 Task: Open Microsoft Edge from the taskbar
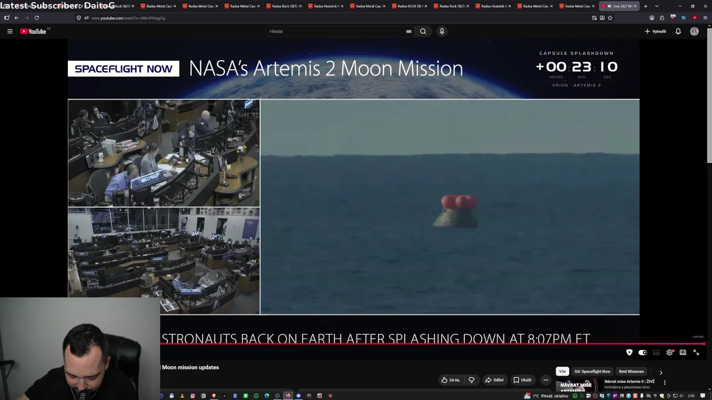click(266, 396)
